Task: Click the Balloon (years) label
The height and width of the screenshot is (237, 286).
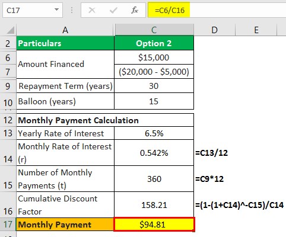Action: coord(65,101)
